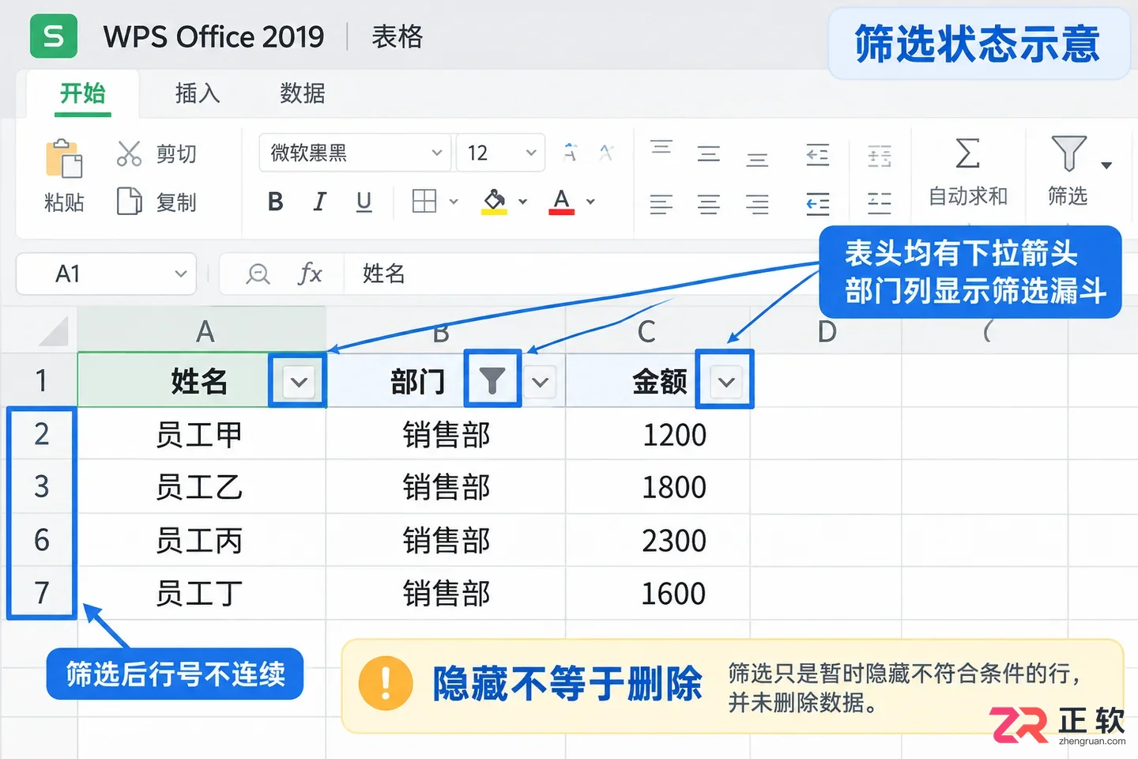
Task: Open the 筛选 dropdown arrow in the ribbon
Action: (x=1106, y=165)
